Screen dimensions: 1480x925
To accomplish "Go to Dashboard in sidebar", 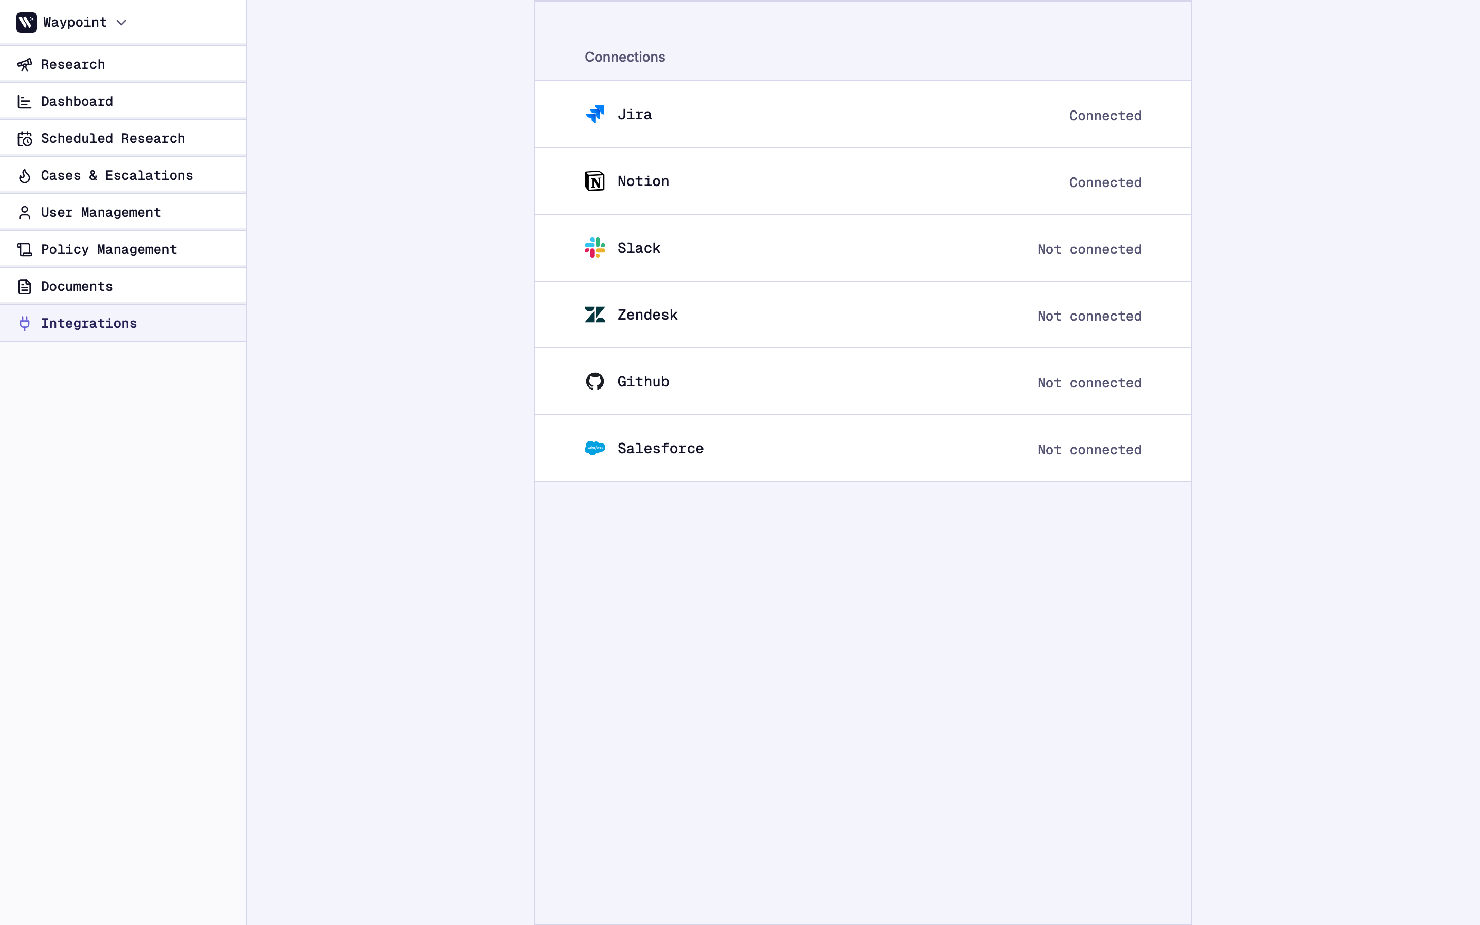I will 123,101.
